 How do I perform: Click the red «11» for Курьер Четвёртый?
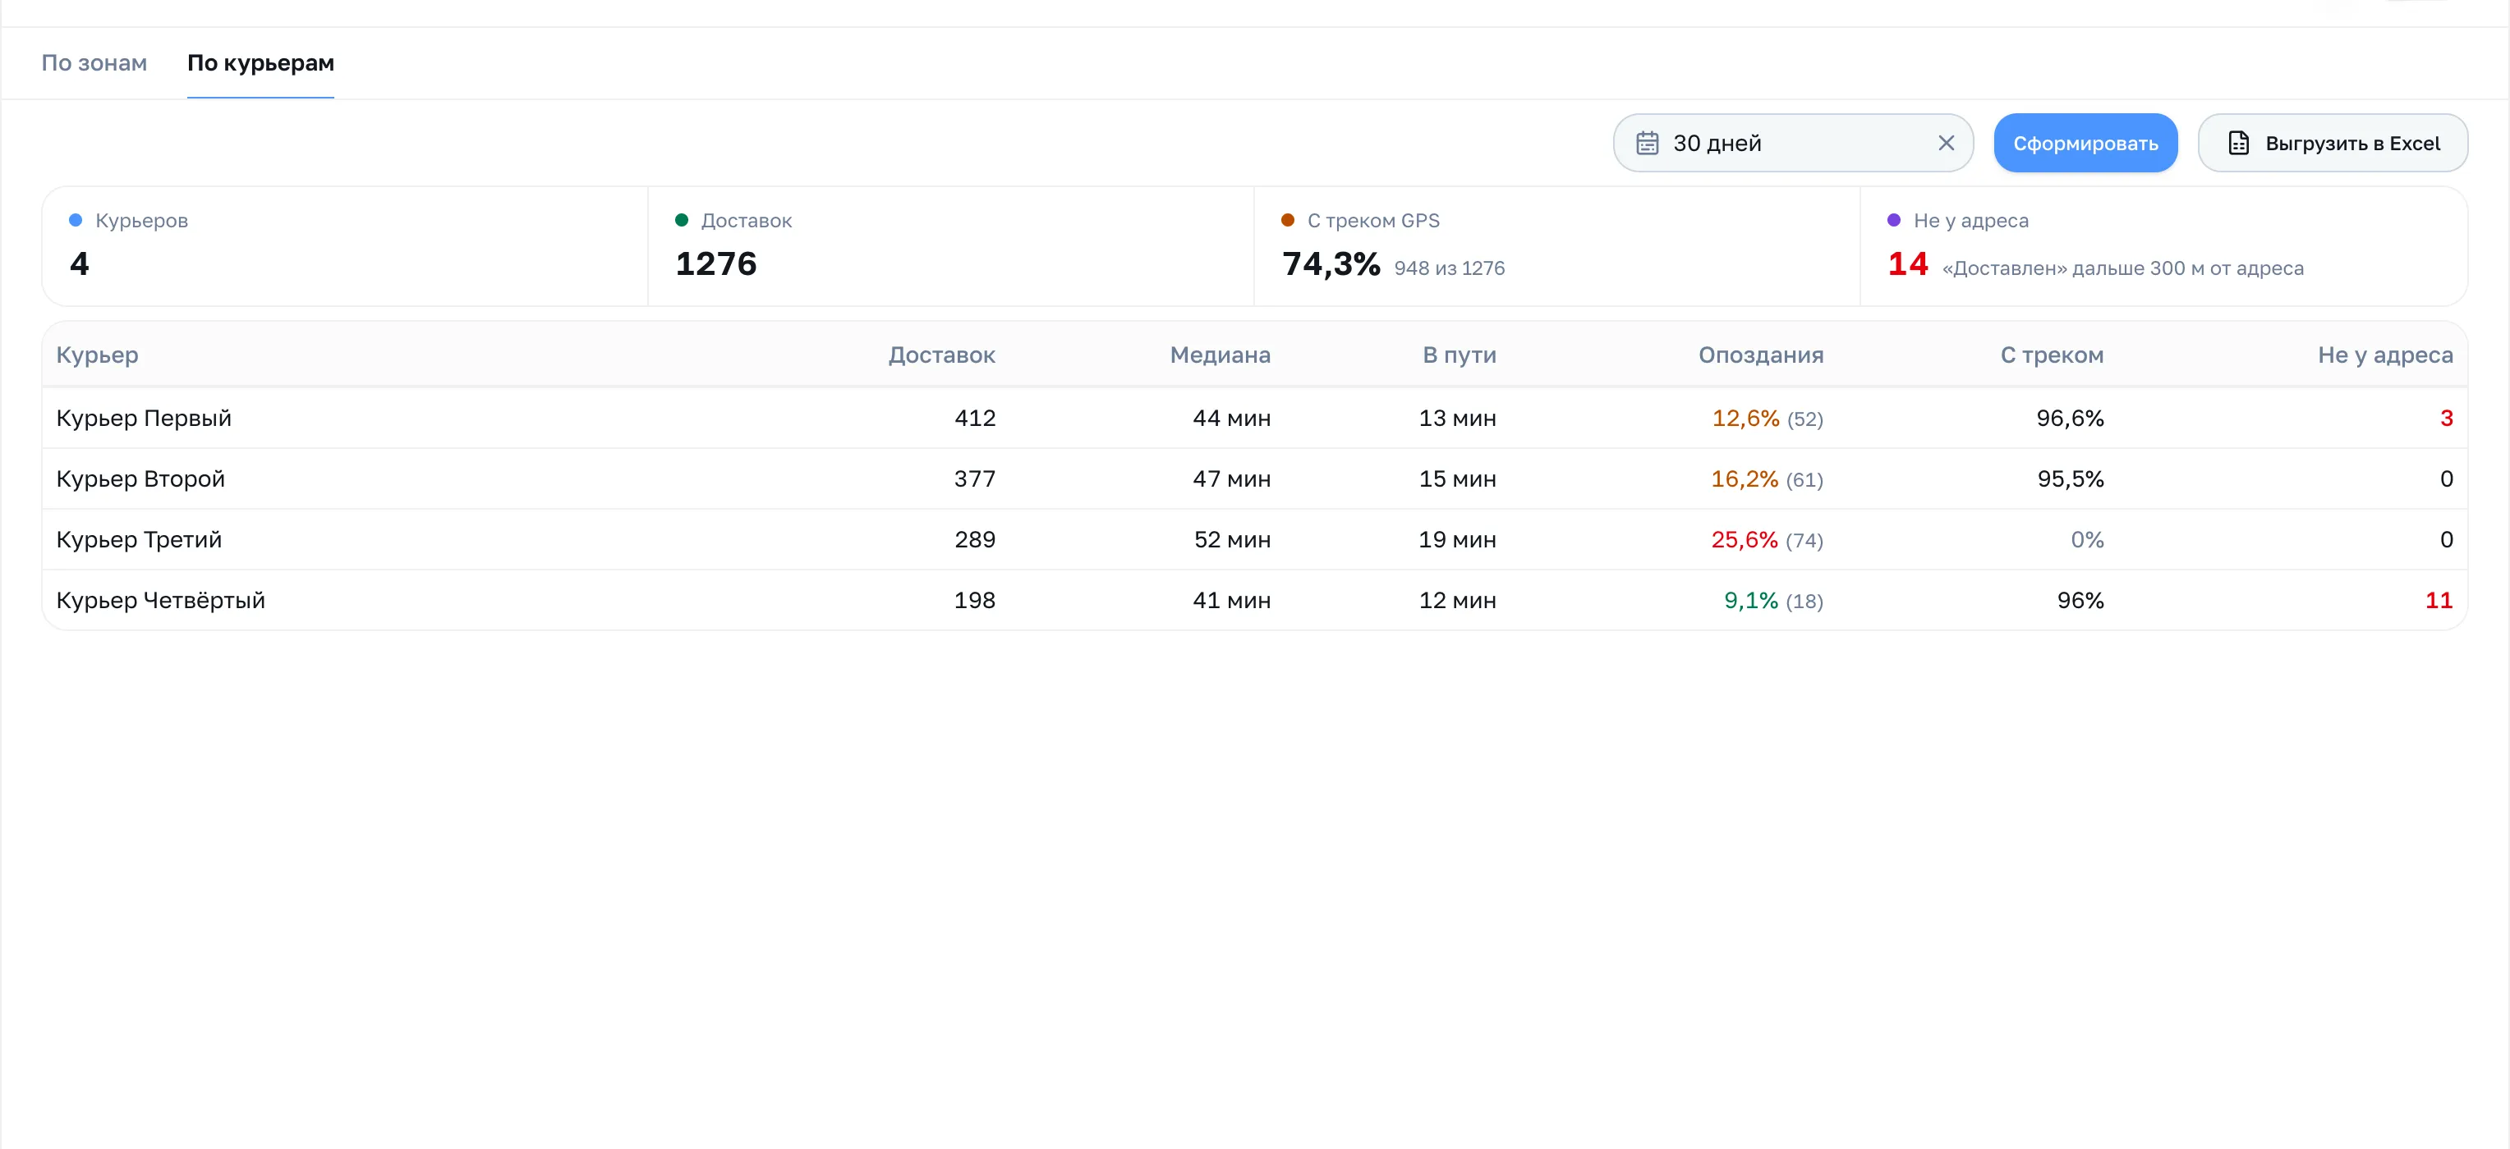click(x=2439, y=600)
